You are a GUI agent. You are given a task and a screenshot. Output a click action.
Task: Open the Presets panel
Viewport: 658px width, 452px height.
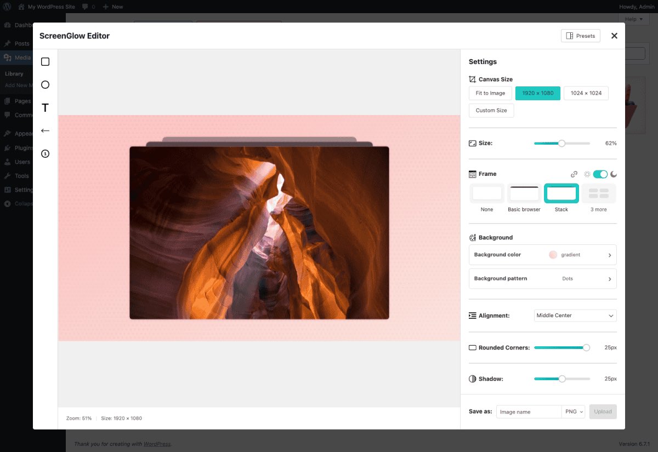581,36
